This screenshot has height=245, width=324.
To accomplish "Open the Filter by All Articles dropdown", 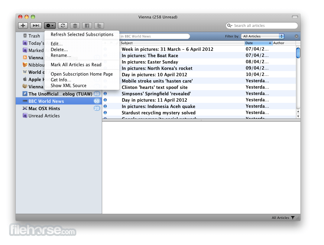I will click(263, 36).
